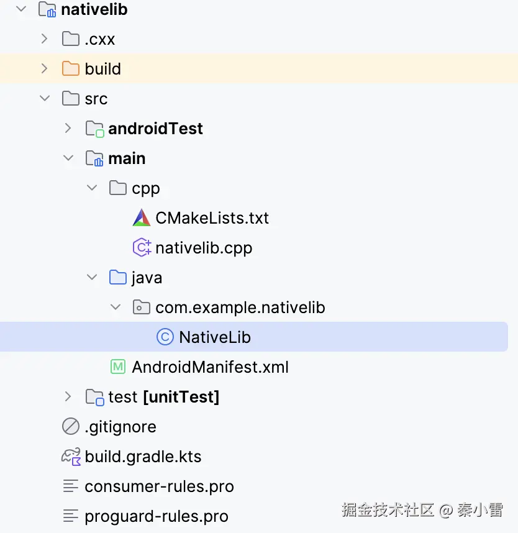The width and height of the screenshot is (518, 533).
Task: Click the manifest icon beside AndroidManifest.xml
Action: 118,367
